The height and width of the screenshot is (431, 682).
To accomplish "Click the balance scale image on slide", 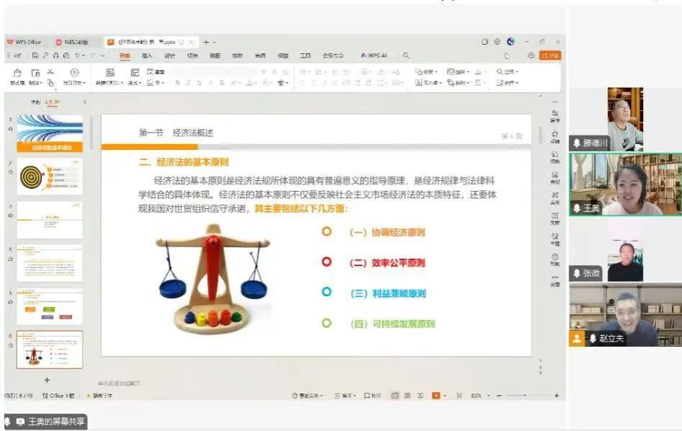I will click(x=213, y=279).
